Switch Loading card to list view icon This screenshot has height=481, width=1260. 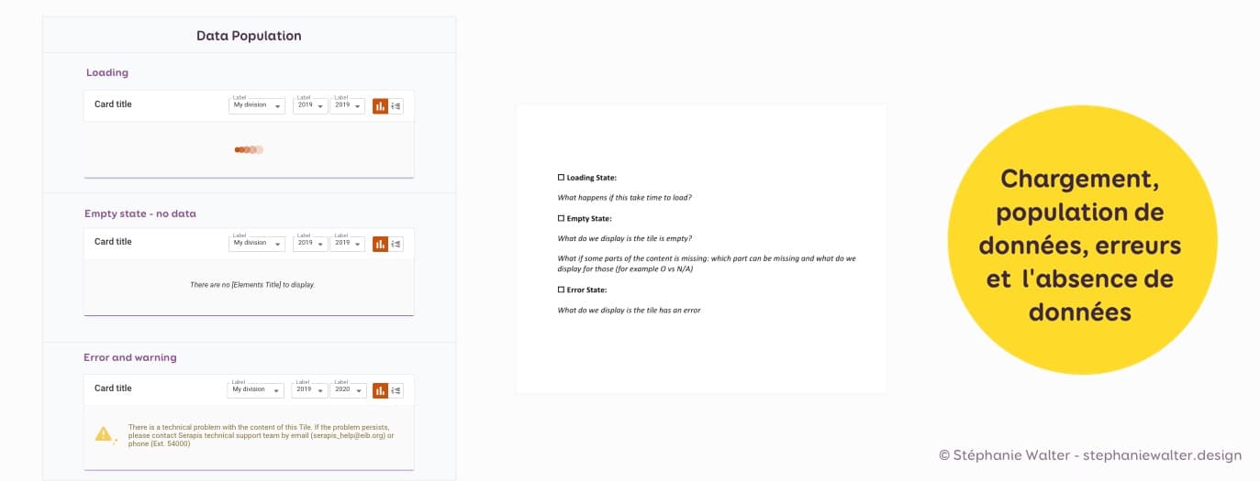[x=396, y=106]
